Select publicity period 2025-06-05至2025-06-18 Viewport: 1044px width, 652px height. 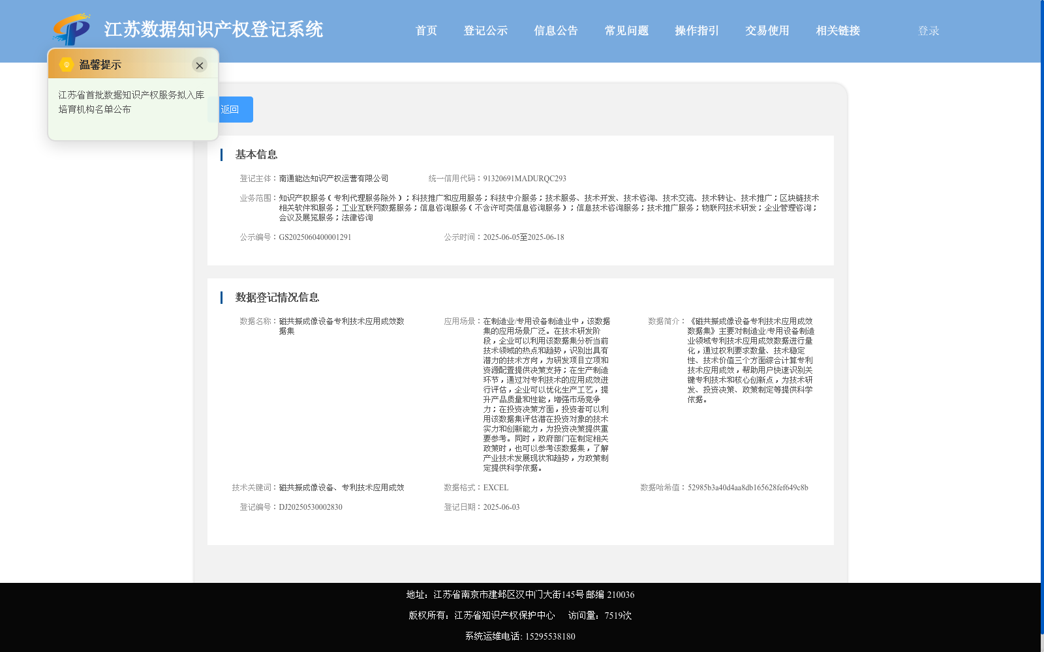pyautogui.click(x=523, y=237)
